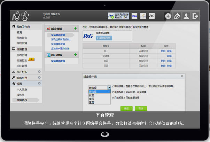Click the green 取消 button
This screenshot has height=142, width=210.
[x=141, y=108]
